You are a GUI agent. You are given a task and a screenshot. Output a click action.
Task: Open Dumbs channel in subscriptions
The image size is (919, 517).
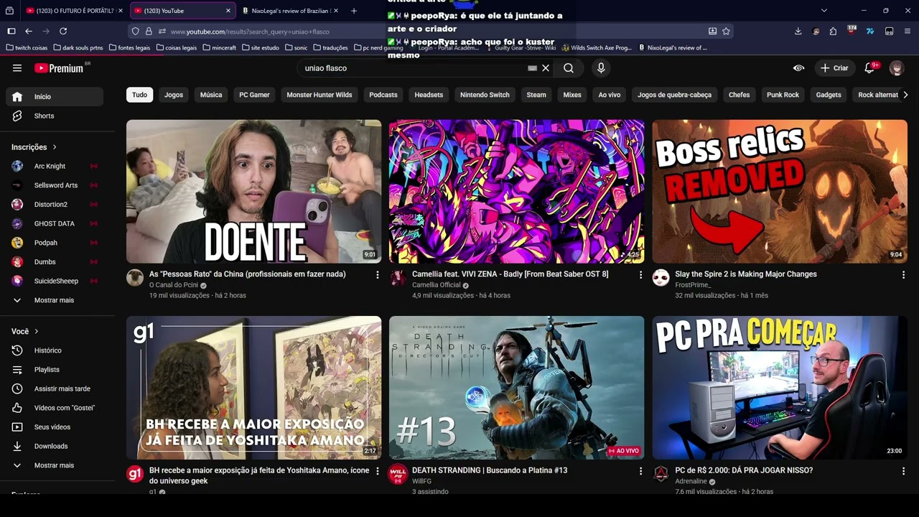(x=55, y=262)
